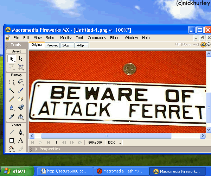Click the Macromedia Fireworks taskbar item
211x176 pixels.
pyautogui.click(x=178, y=171)
